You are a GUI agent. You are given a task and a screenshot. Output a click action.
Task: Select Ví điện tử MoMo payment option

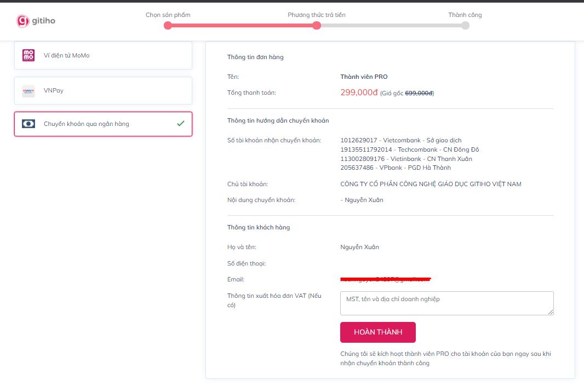103,55
